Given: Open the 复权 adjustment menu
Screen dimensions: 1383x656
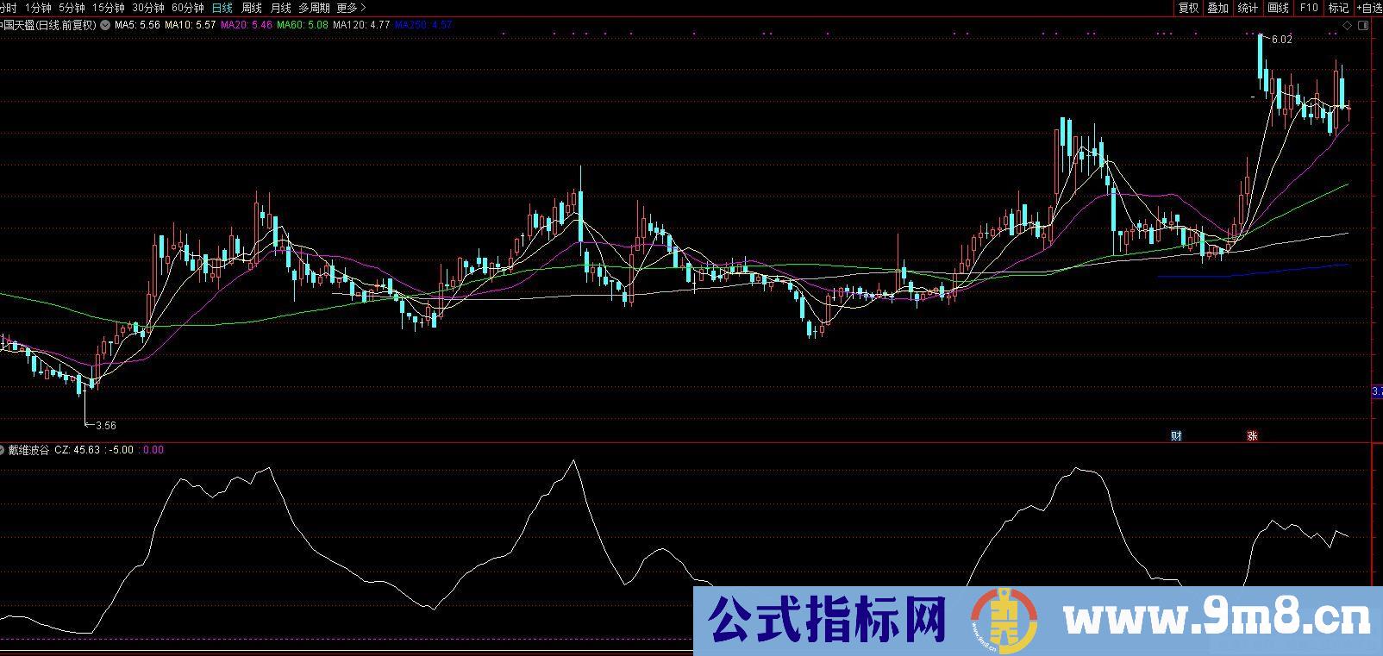Looking at the screenshot, I should click(x=1188, y=8).
